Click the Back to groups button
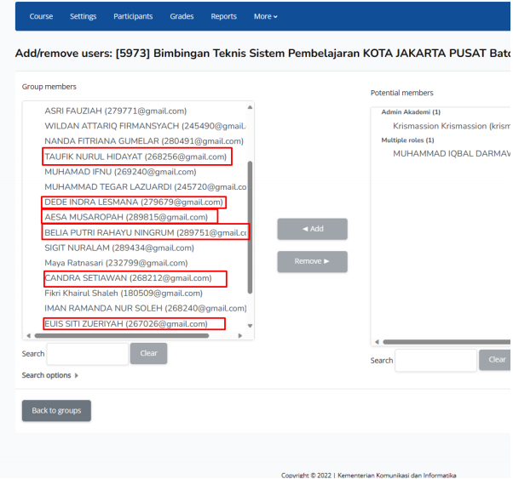 click(x=56, y=411)
